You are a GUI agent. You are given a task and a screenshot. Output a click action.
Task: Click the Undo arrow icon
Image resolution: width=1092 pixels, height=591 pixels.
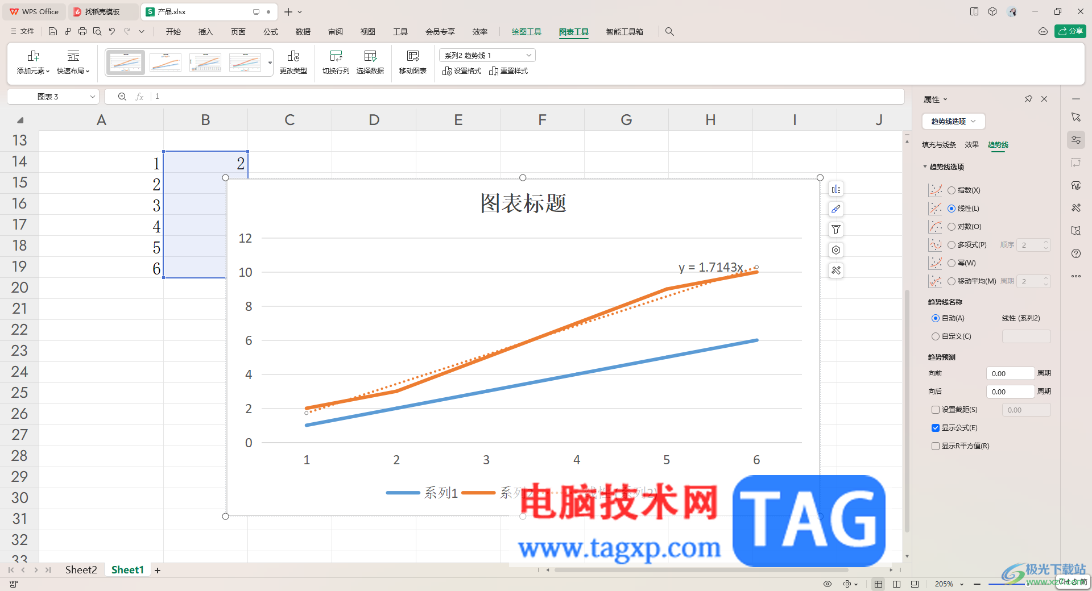click(112, 32)
